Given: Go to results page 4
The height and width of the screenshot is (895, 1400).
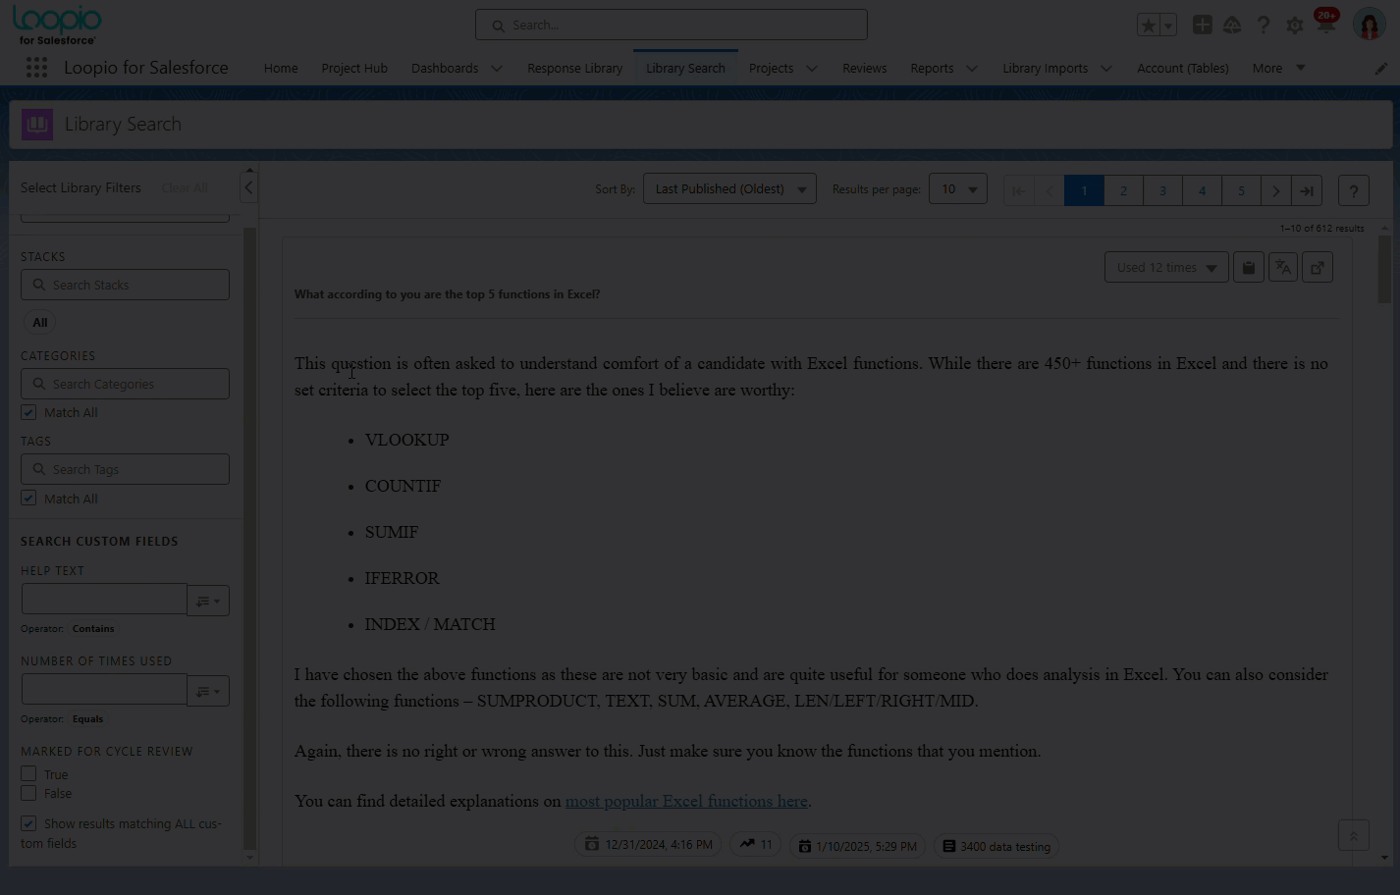Looking at the screenshot, I should point(1202,190).
